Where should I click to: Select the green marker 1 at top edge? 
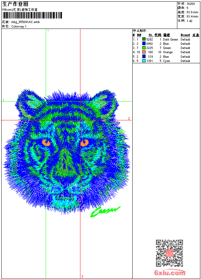(x=48, y=30)
